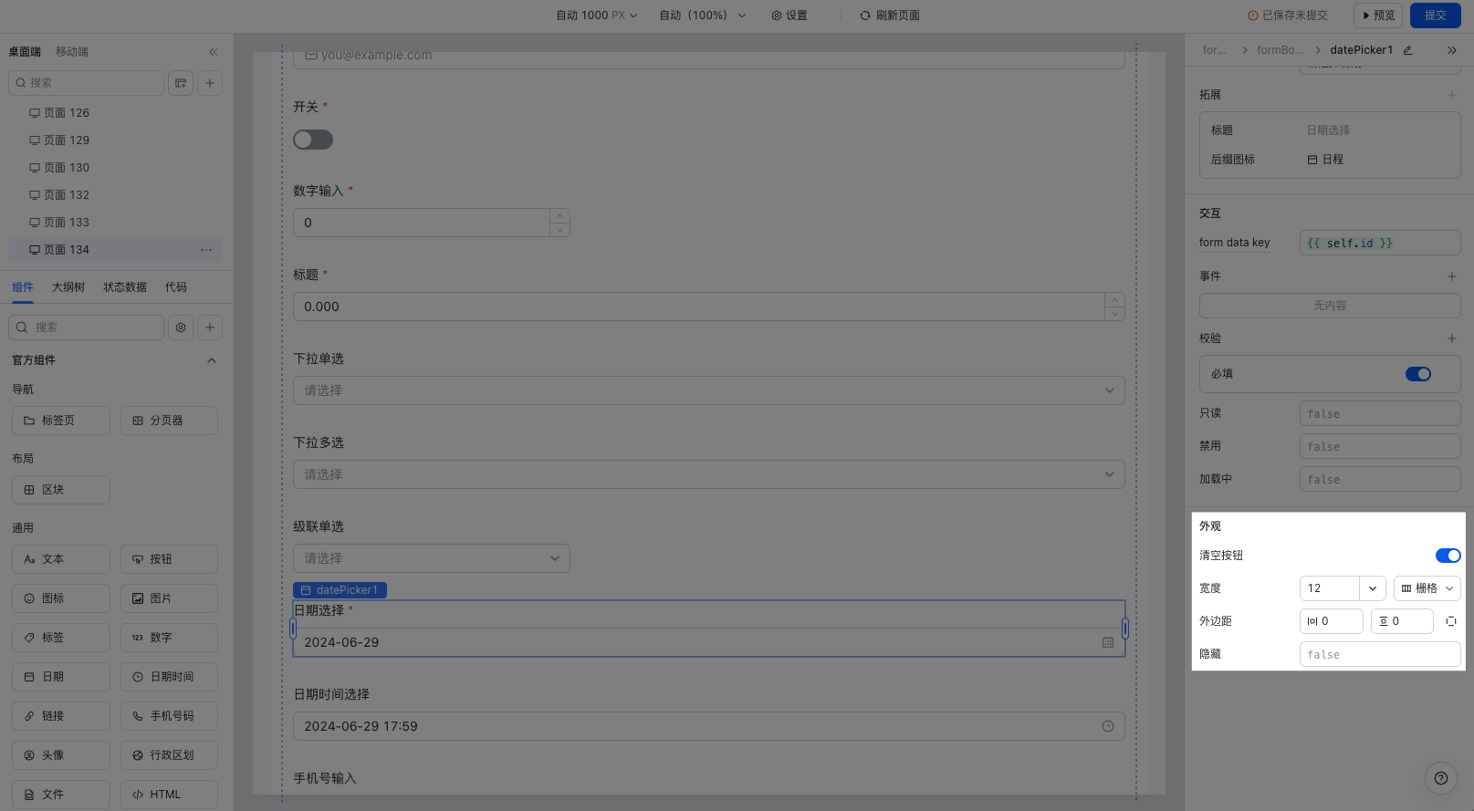Screen dimensions: 1474x811
Task: Collapse the left sidebar panel
Action: click(x=214, y=52)
